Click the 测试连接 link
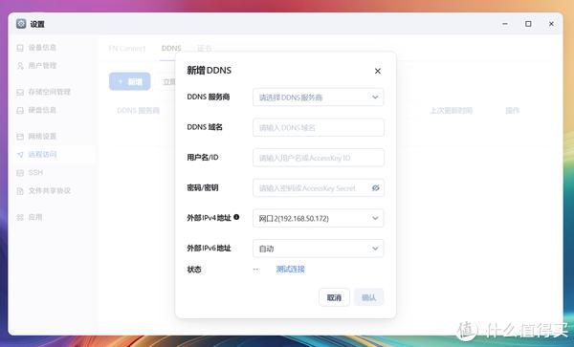Viewport: 574px width, 347px height. [x=290, y=270]
